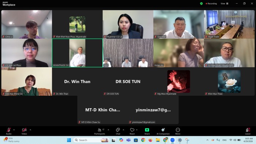
Task: Click the Recording indicator
Action: point(211,4)
